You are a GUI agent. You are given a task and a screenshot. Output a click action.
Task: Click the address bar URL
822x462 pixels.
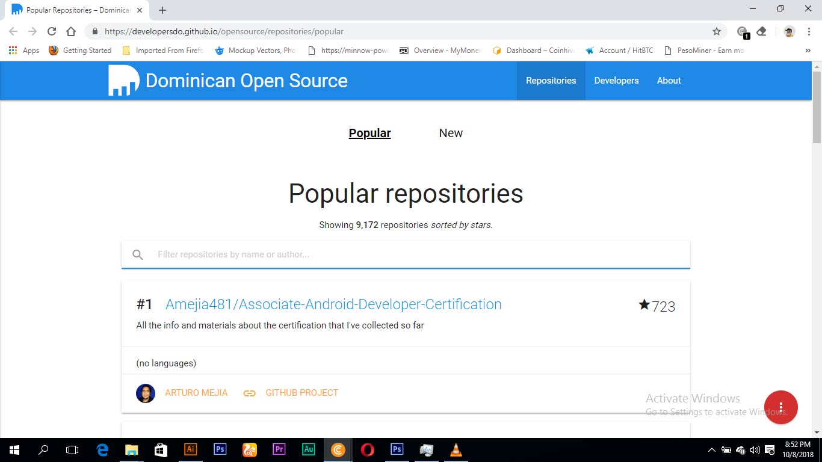[224, 31]
